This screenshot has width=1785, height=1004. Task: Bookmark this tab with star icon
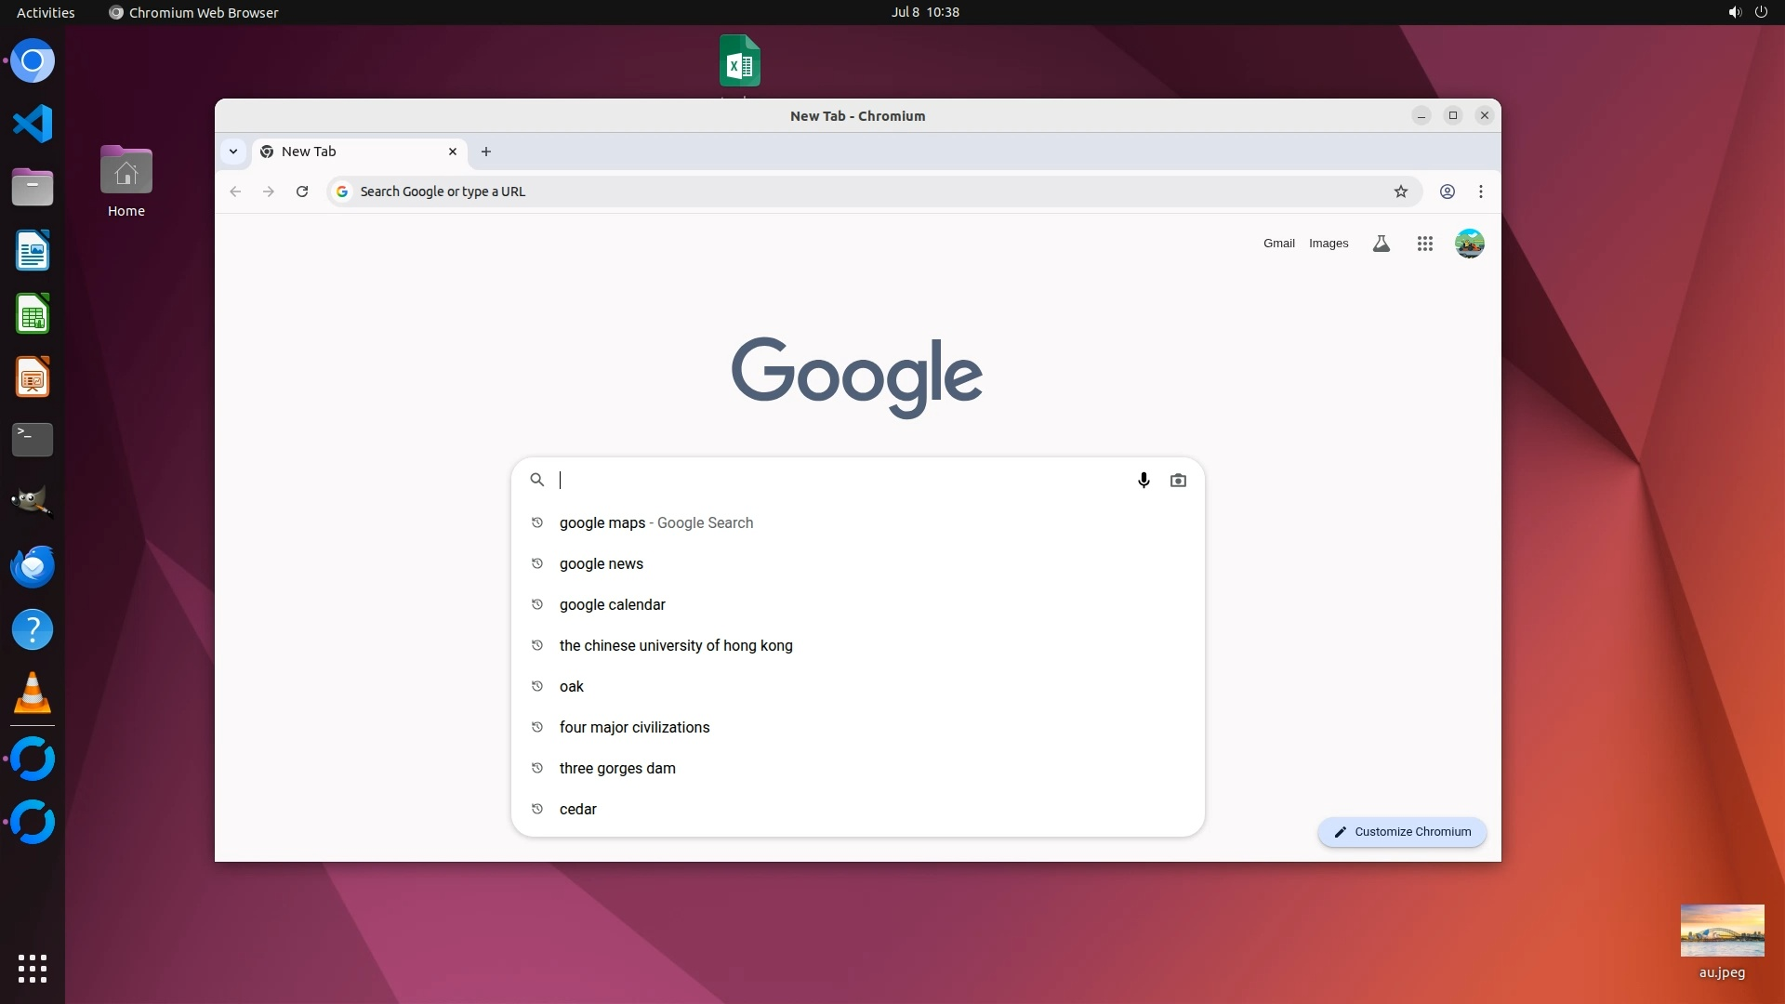point(1400,192)
